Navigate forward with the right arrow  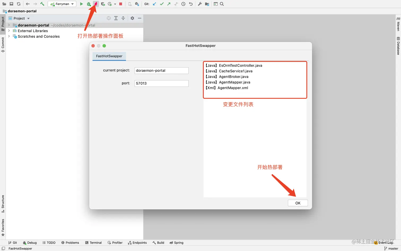point(35,4)
